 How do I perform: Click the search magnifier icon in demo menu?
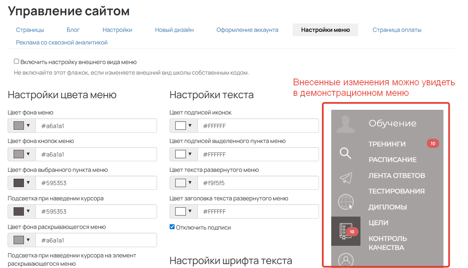[x=346, y=153]
